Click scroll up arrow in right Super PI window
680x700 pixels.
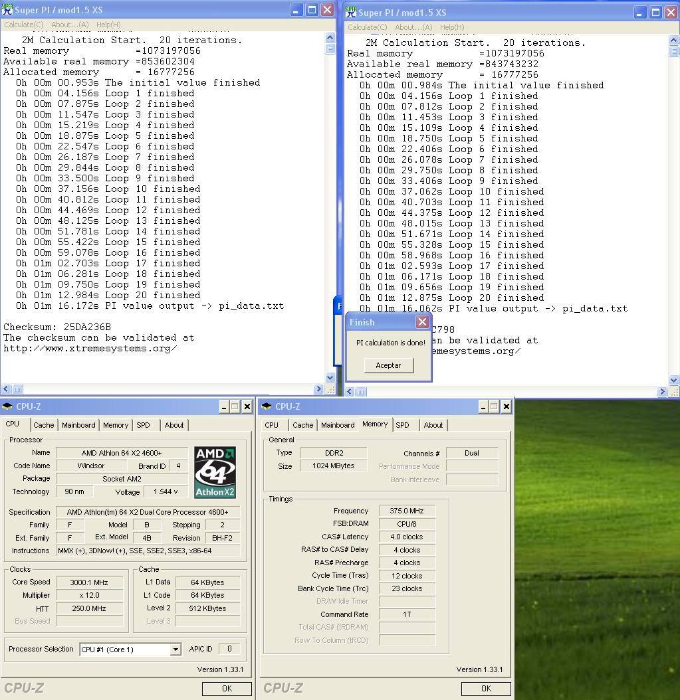[674, 40]
